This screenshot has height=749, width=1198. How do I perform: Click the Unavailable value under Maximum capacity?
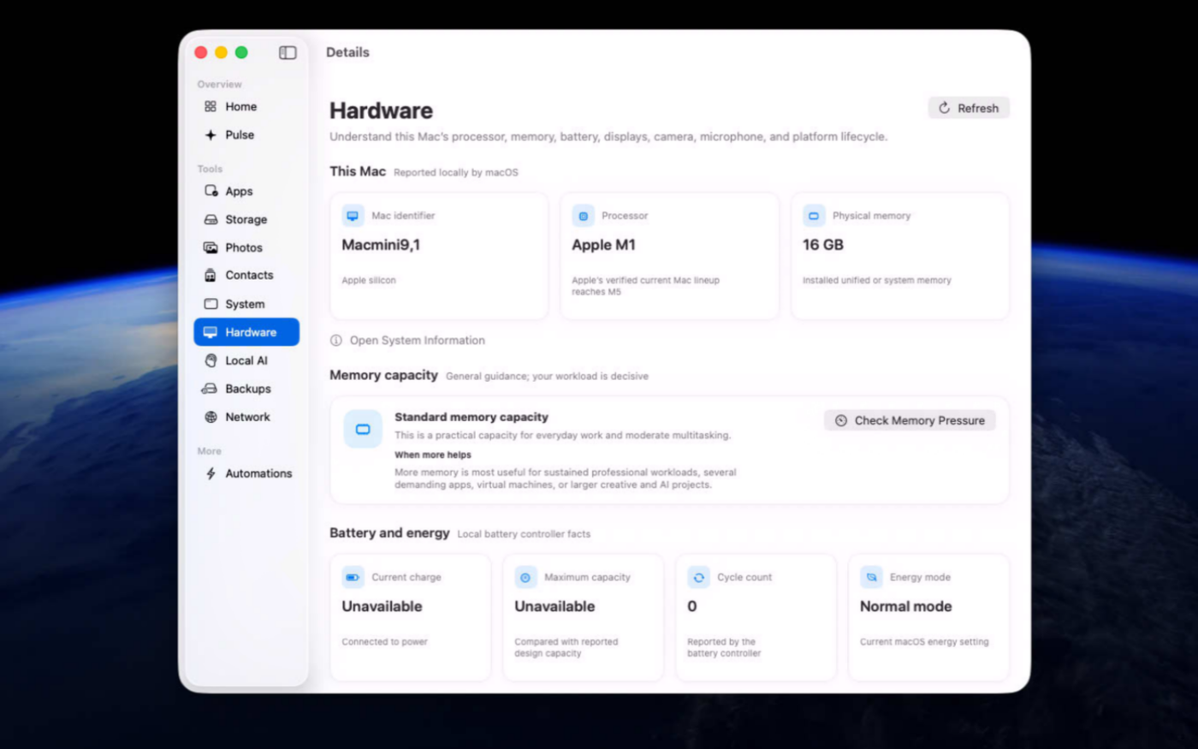(555, 606)
